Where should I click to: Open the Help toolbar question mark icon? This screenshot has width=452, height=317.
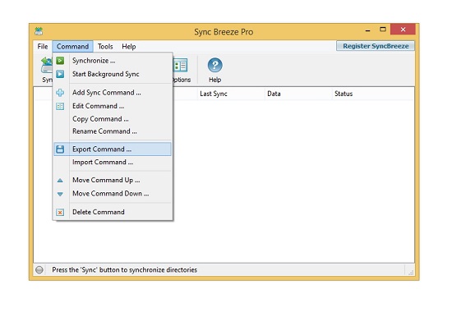coord(214,65)
